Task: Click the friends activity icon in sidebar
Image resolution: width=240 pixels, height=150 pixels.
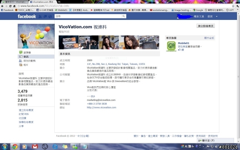Action: coord(20,61)
